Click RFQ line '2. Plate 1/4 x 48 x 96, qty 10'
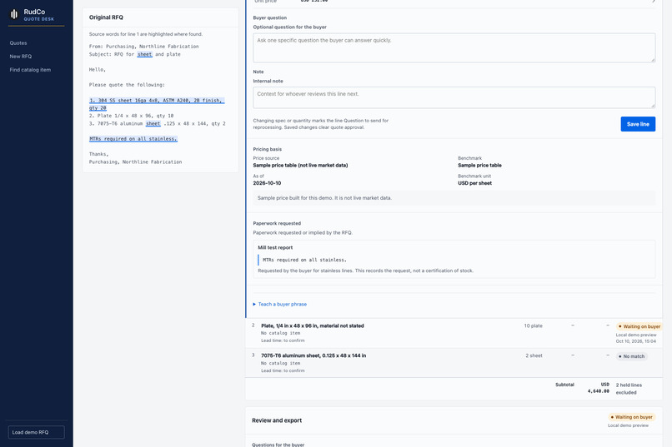 click(x=131, y=116)
